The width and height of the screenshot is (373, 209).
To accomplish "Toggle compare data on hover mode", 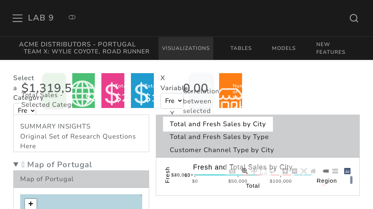I will pos(335,171).
